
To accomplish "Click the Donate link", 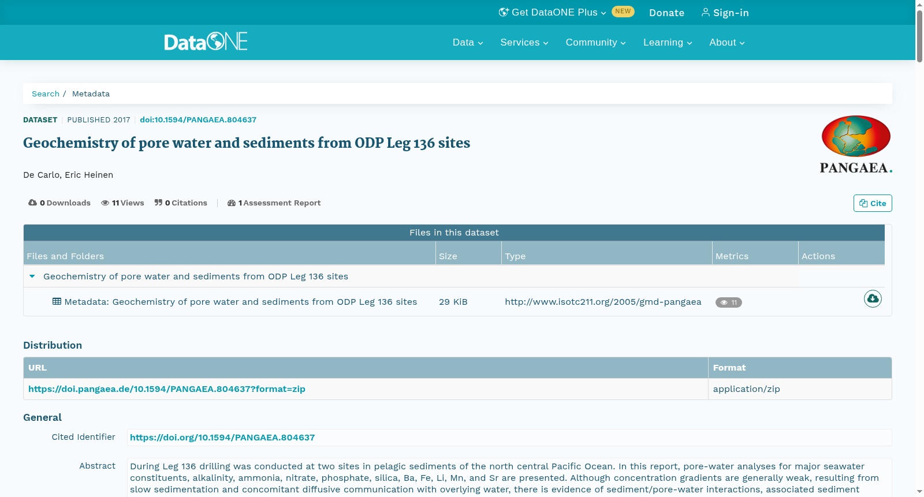I will click(666, 13).
